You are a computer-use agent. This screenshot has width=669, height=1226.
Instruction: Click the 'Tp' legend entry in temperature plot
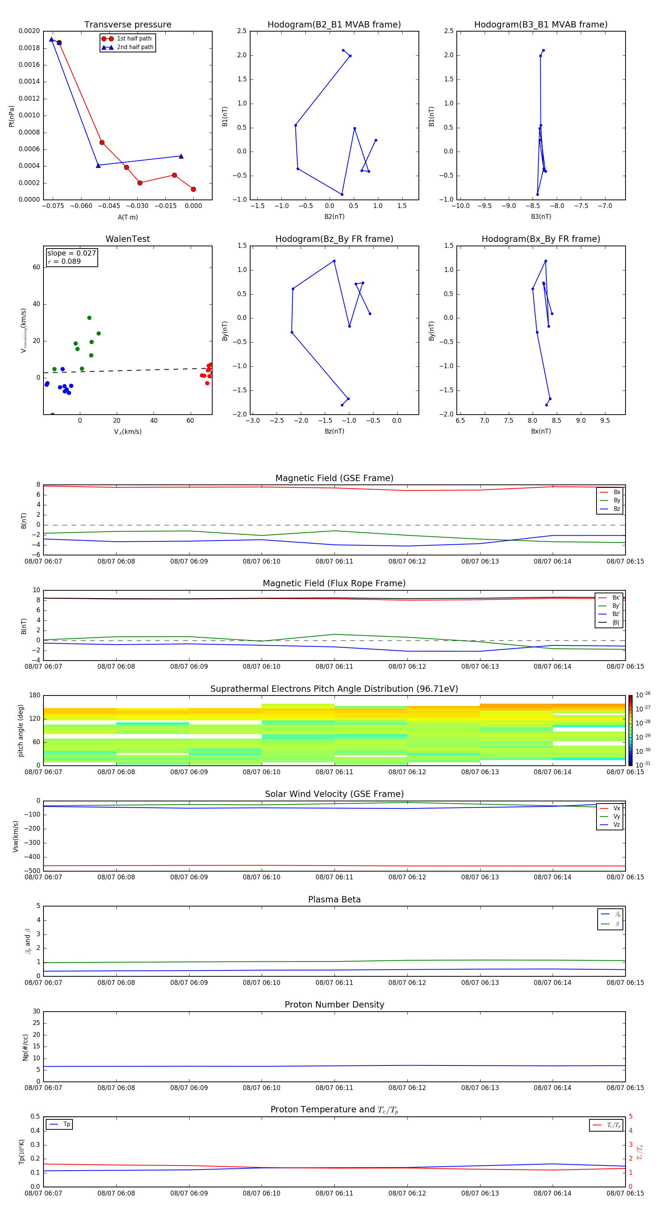coord(59,1124)
